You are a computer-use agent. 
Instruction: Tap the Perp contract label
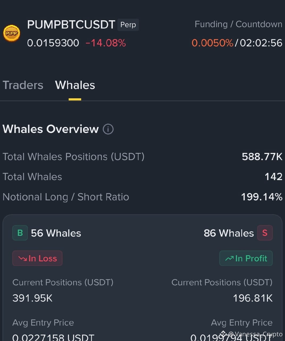click(128, 25)
